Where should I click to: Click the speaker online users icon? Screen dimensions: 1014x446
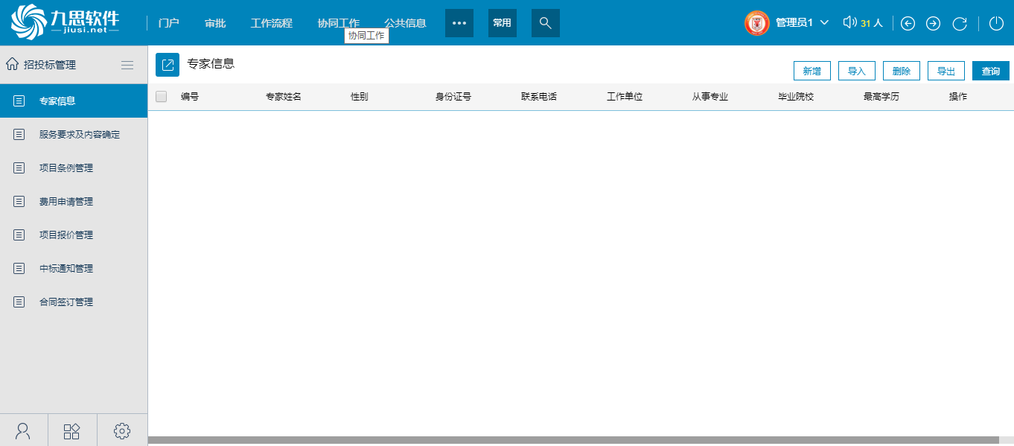point(849,22)
